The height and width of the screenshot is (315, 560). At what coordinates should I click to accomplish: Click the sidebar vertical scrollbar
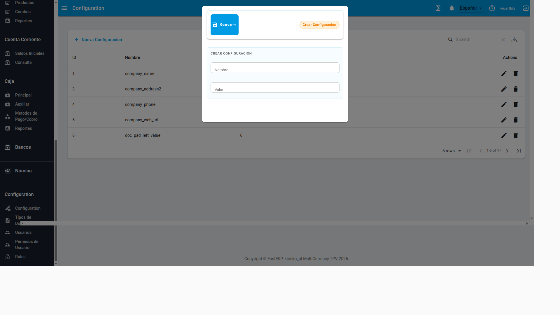coord(56,200)
